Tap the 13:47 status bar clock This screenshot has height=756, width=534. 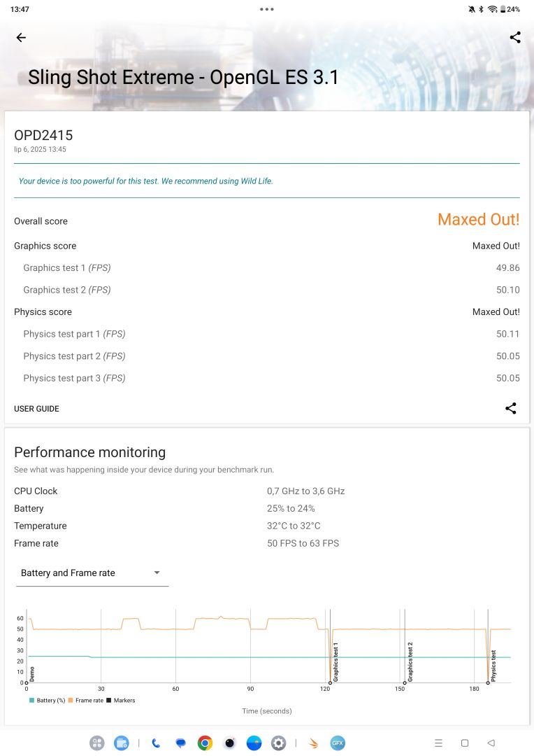(x=20, y=9)
